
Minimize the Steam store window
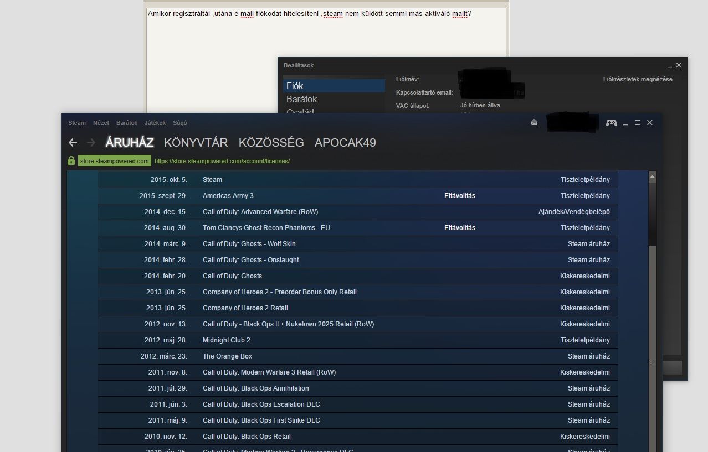[625, 123]
